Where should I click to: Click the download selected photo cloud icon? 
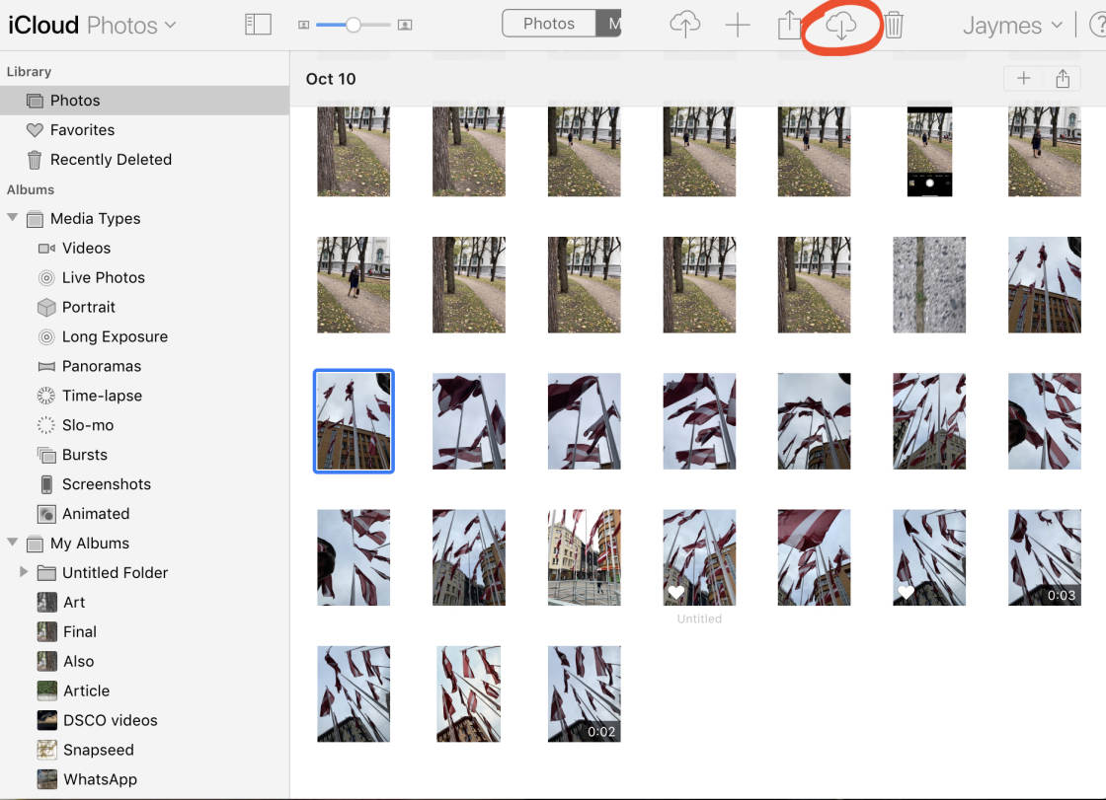840,26
